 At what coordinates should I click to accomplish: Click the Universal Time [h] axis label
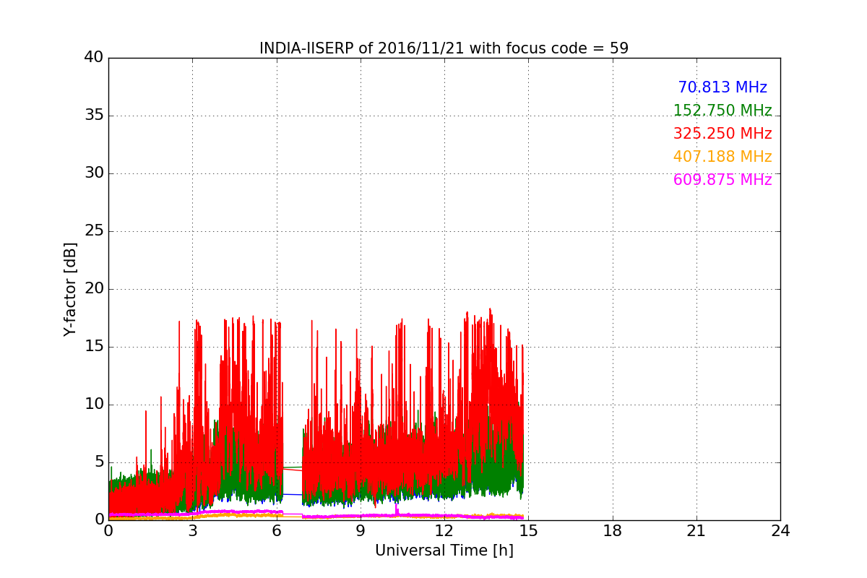pos(444,551)
